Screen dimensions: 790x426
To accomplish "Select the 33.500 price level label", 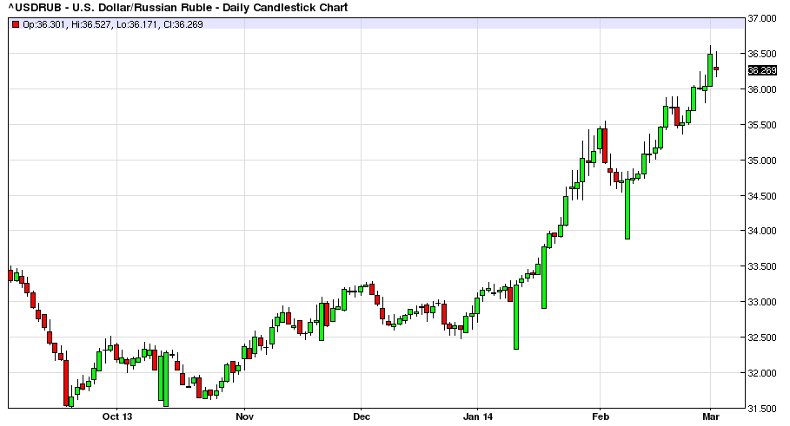I will [x=762, y=266].
